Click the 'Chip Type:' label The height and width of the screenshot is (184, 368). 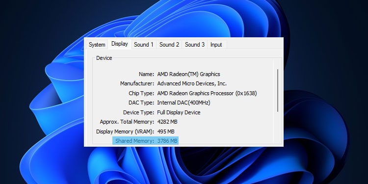pos(141,93)
